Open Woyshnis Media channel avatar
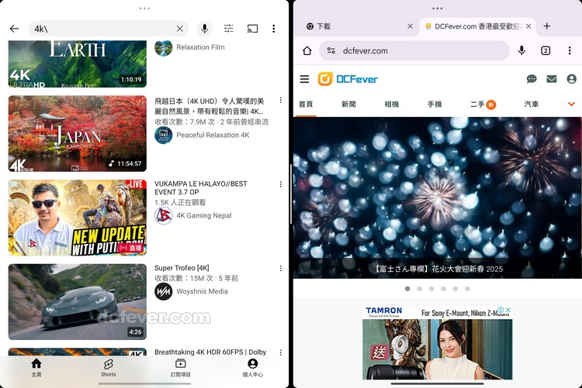The width and height of the screenshot is (582, 388). (163, 291)
